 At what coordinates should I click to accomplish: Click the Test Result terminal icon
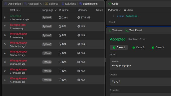(127, 30)
